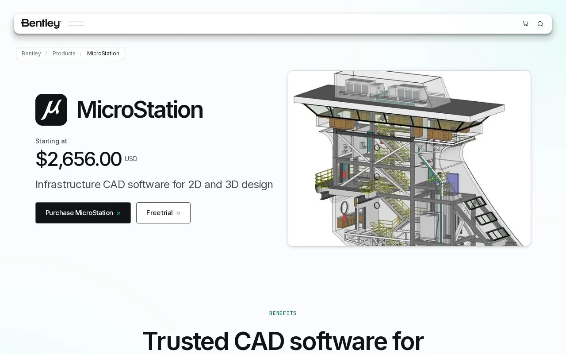Click the BENEFITS section label
This screenshot has width=566, height=354.
(x=283, y=313)
